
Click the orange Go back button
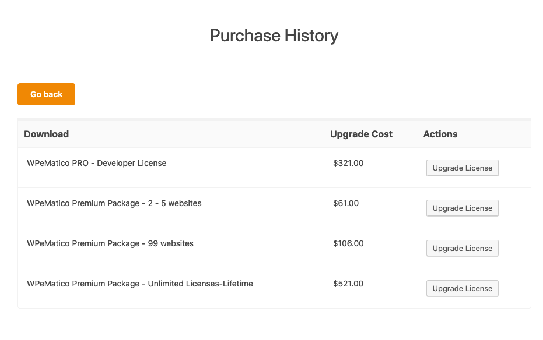(47, 94)
